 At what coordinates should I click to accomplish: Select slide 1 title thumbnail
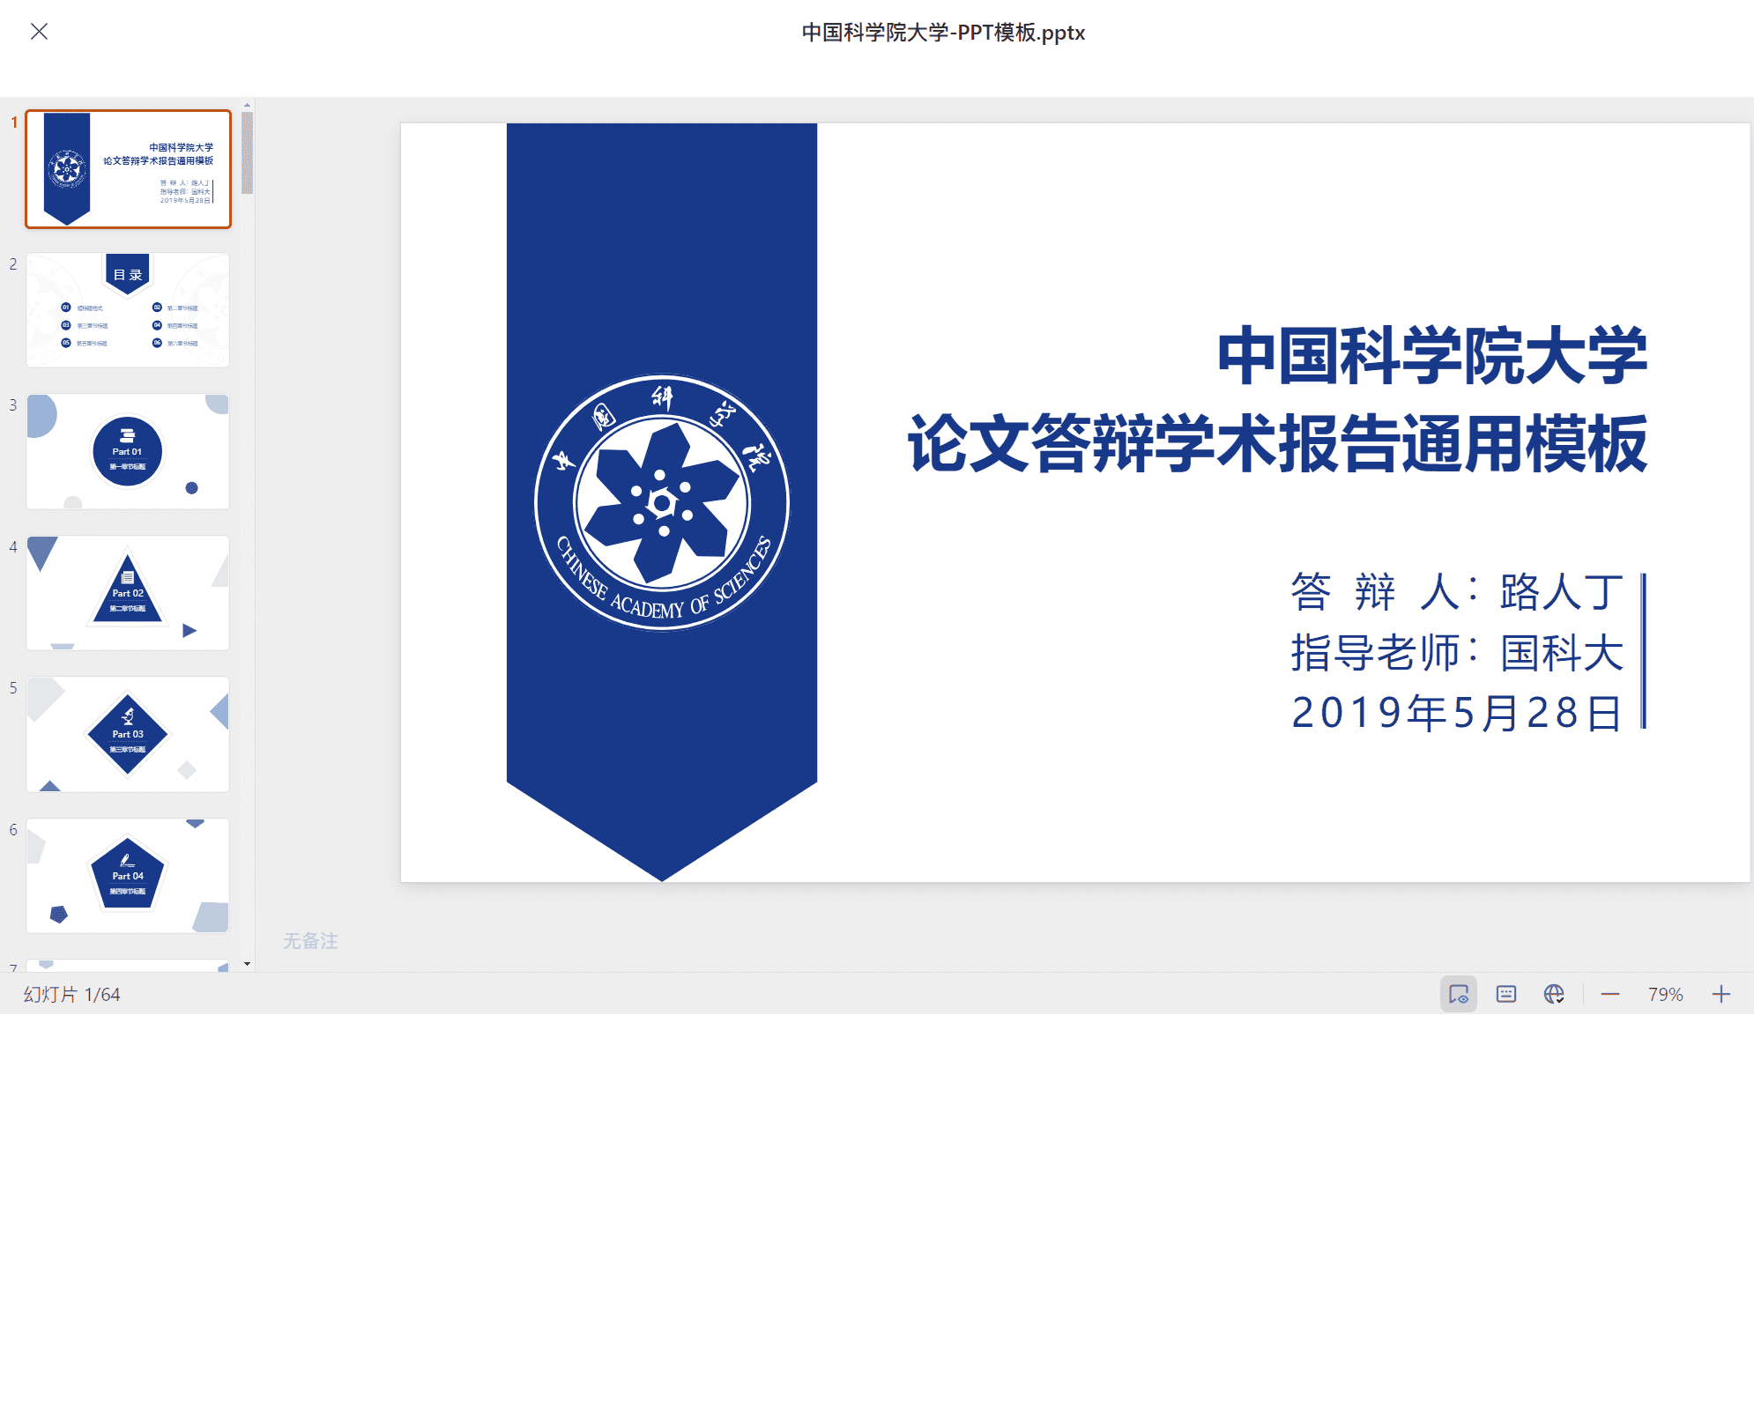128,169
